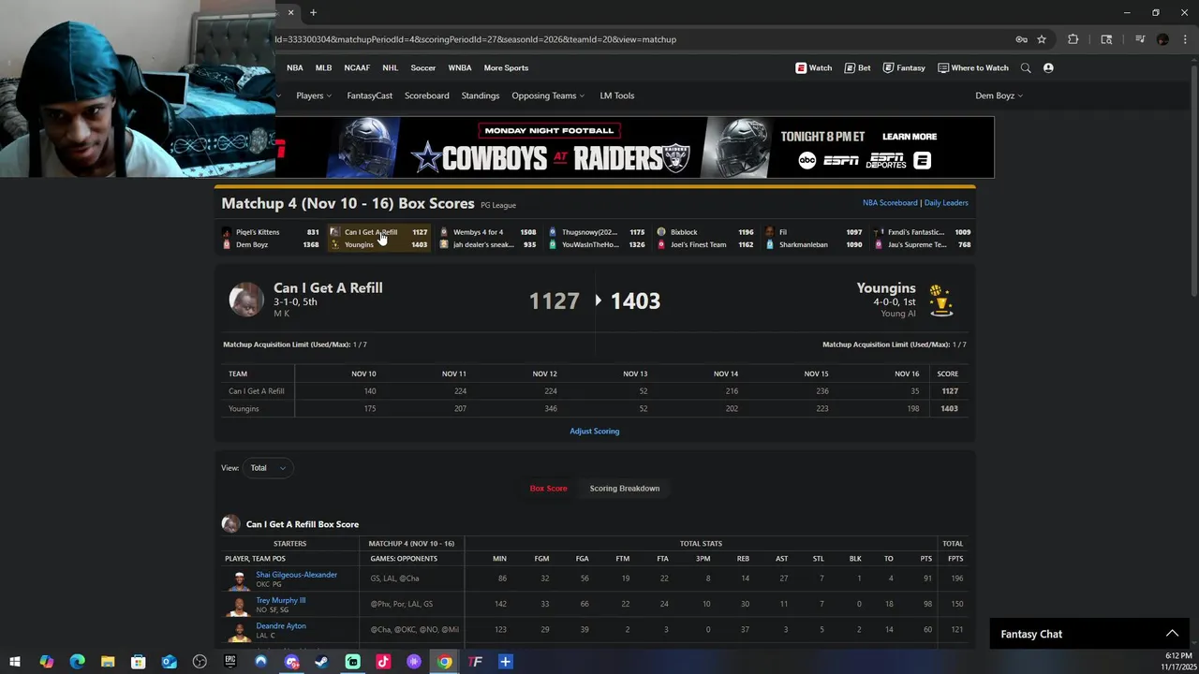The height and width of the screenshot is (674, 1199).
Task: Open Deandre Ayton player link
Action: 281,625
